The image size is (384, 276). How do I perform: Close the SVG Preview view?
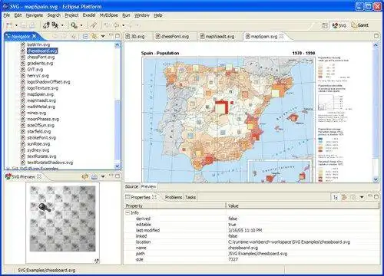(39, 176)
